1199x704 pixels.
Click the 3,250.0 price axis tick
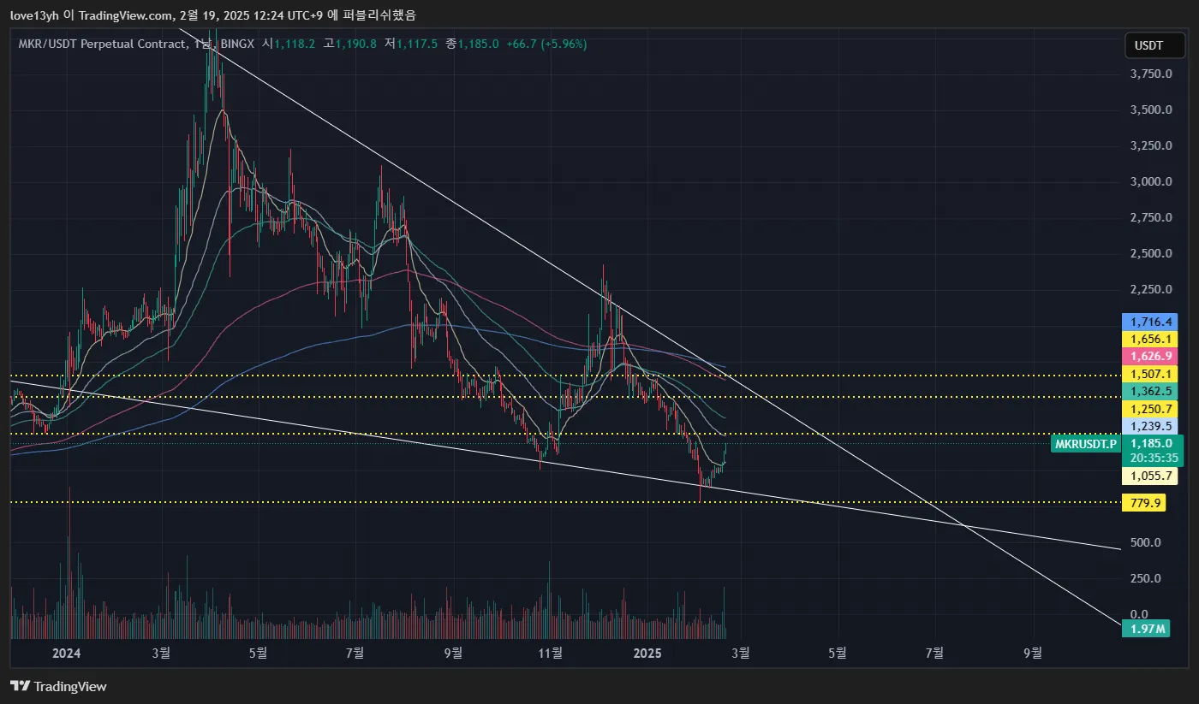tap(1151, 146)
